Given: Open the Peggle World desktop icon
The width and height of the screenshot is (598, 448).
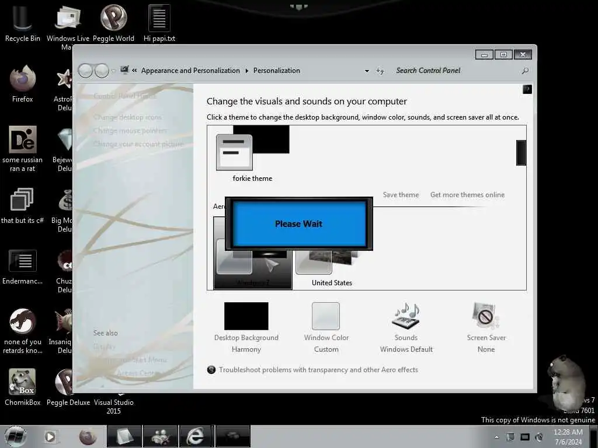Looking at the screenshot, I should 113,22.
